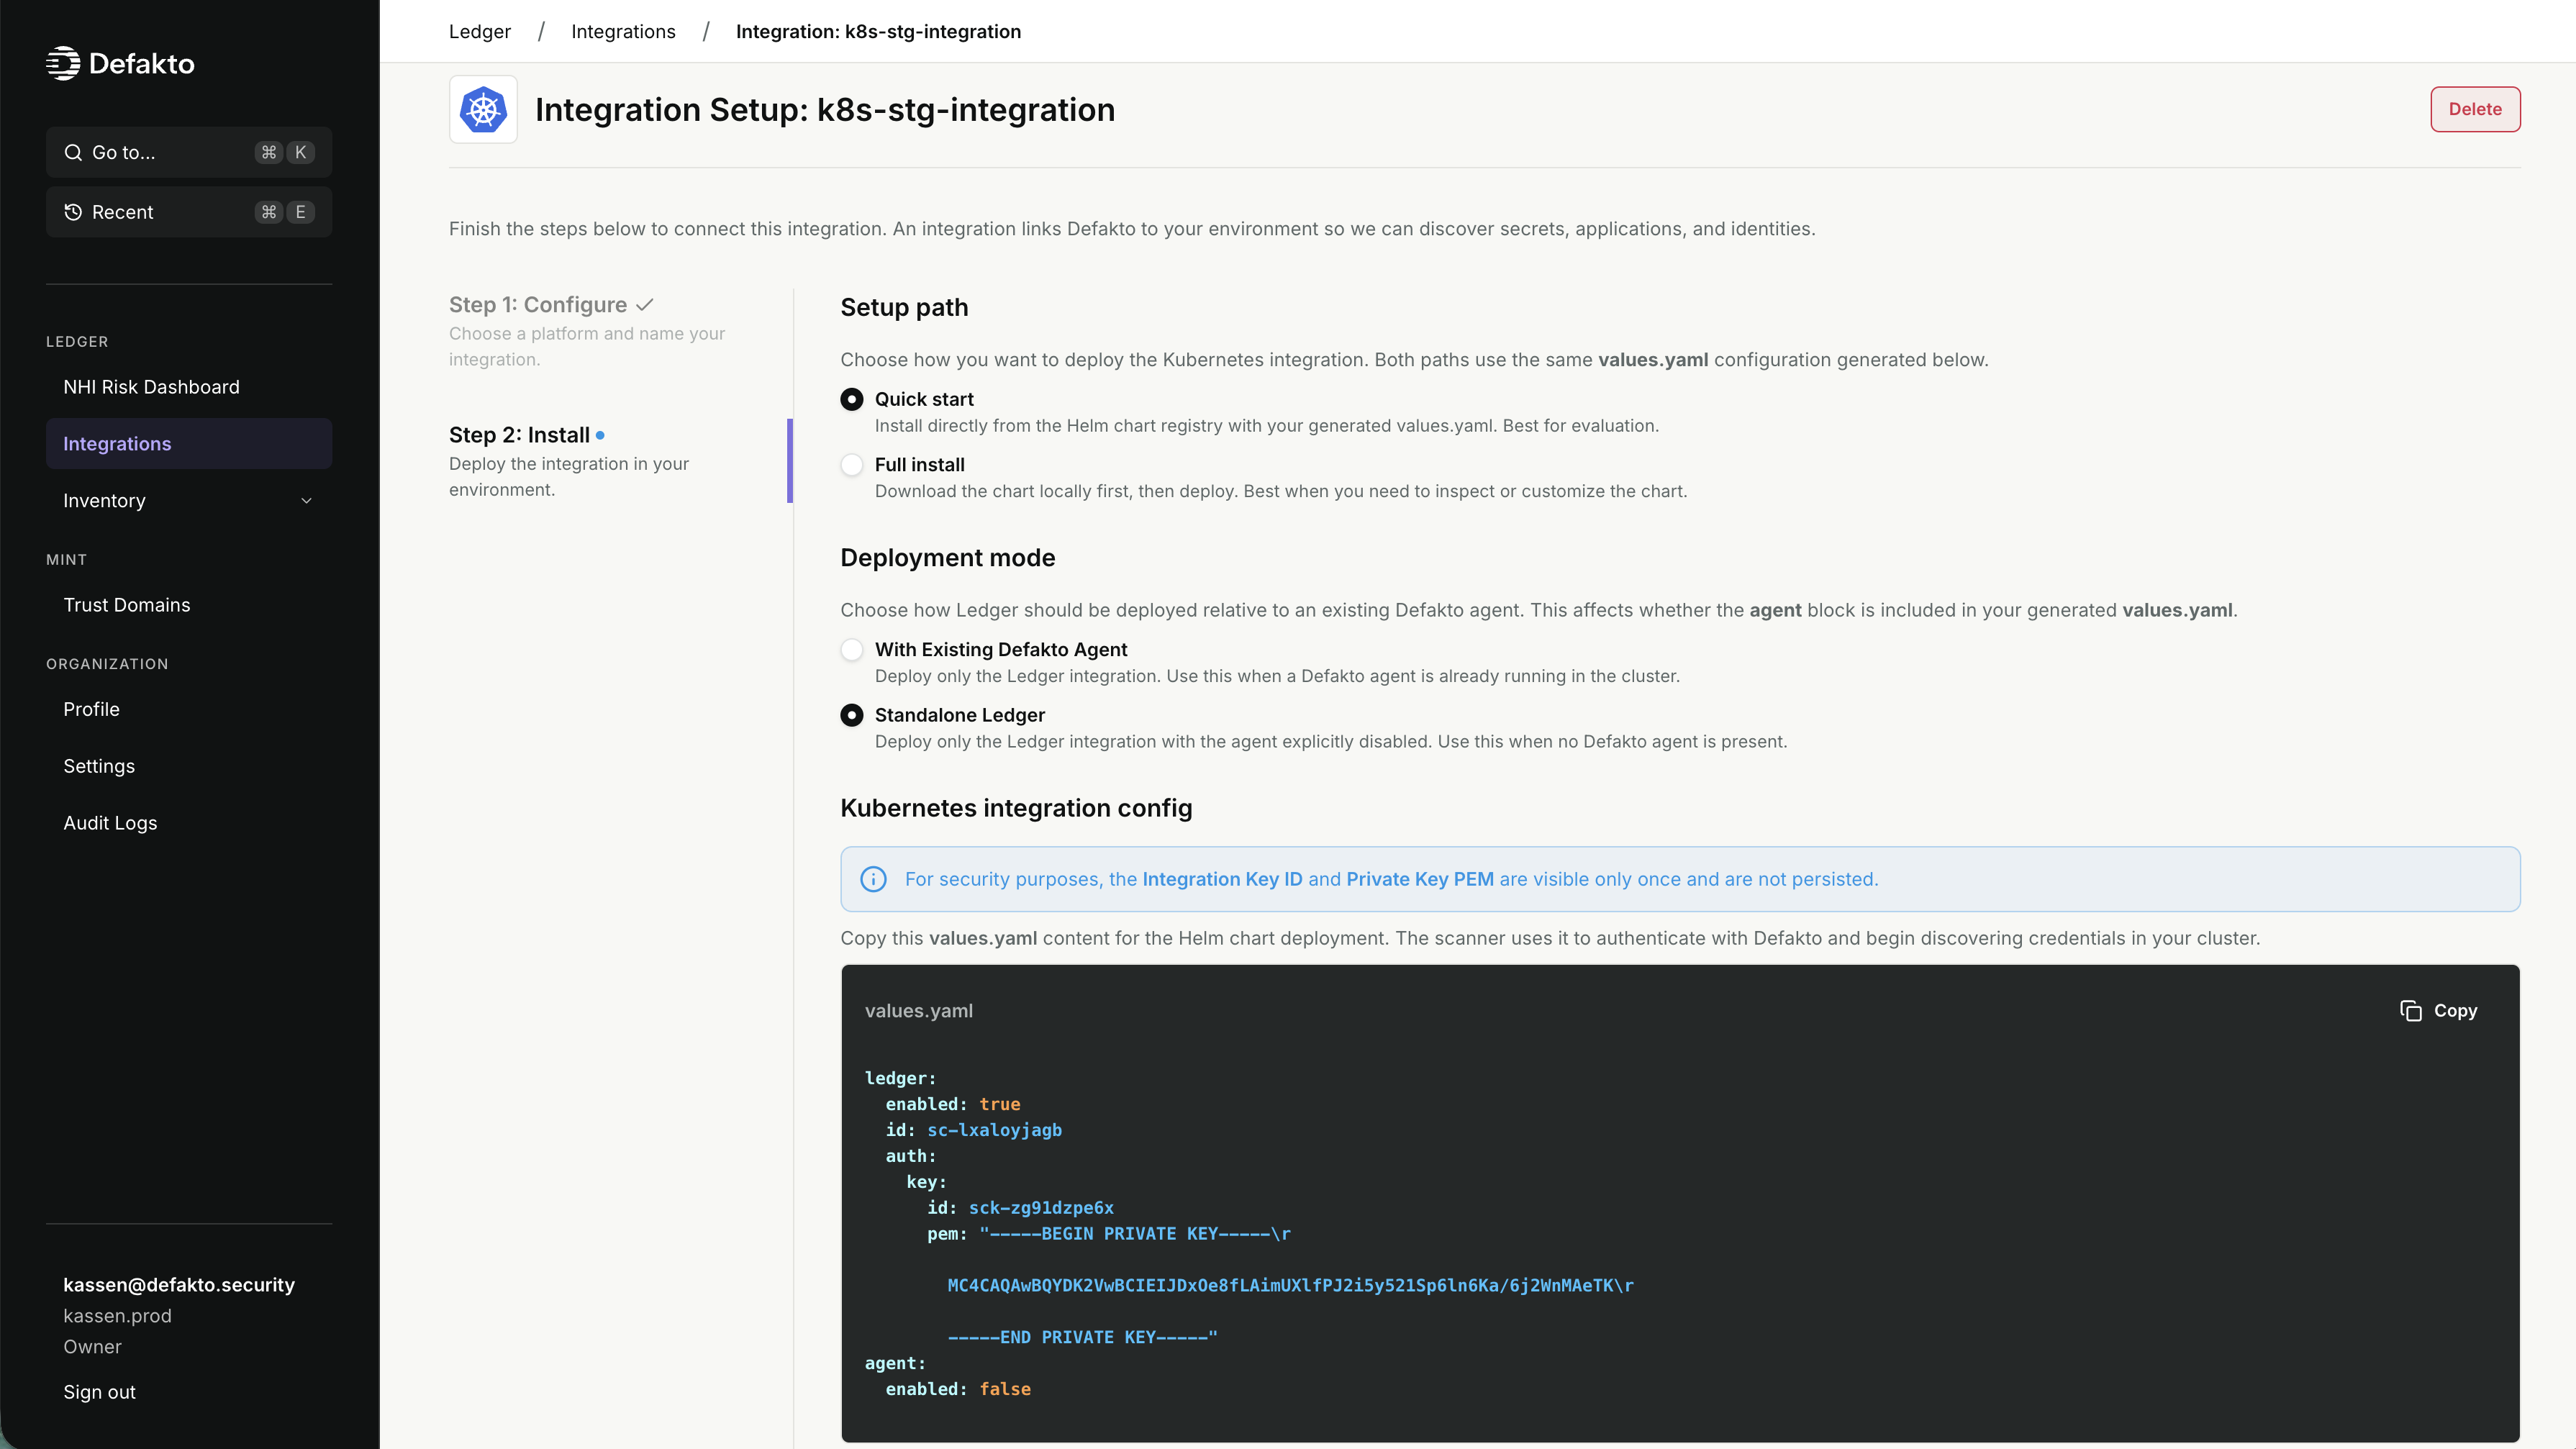This screenshot has height=1449, width=2576.
Task: Click the search magnifier icon in Go to
Action: tap(73, 152)
